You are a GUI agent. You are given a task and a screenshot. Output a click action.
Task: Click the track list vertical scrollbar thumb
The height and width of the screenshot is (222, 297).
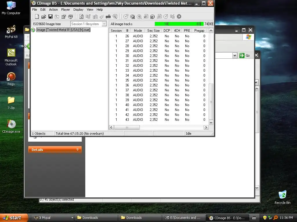pyautogui.click(x=211, y=102)
